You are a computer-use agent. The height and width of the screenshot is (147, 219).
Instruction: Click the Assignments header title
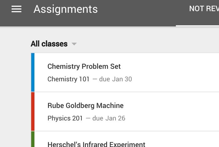pyautogui.click(x=65, y=9)
